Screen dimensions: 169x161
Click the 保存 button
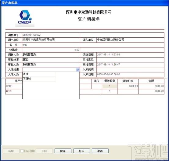(x=63, y=151)
